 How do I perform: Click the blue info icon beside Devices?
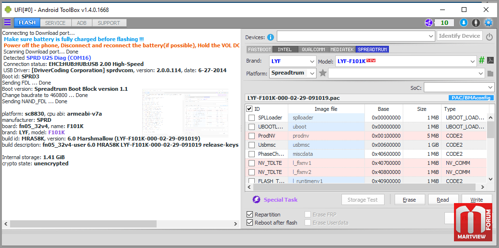[x=271, y=37]
